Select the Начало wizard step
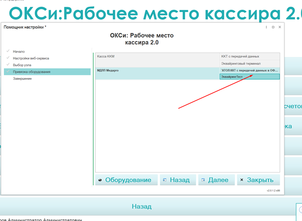This screenshot has width=302, height=221. point(19,52)
